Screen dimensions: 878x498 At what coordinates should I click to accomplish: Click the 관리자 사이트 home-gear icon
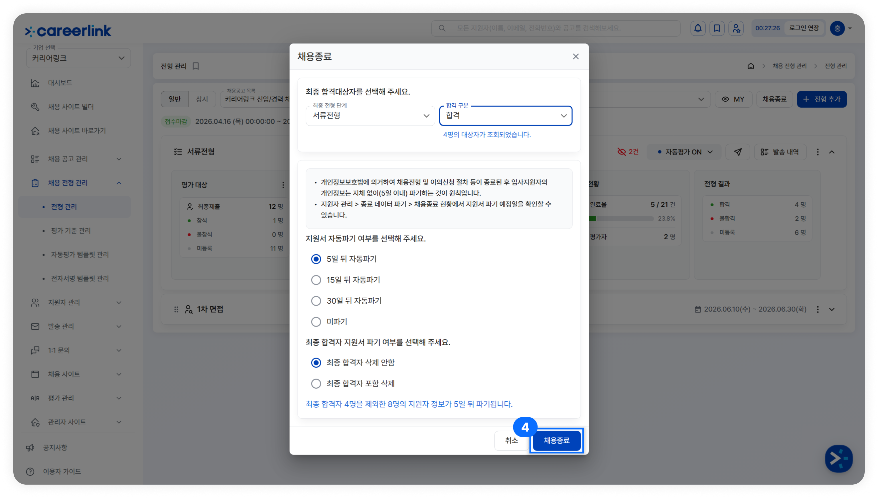click(x=35, y=422)
